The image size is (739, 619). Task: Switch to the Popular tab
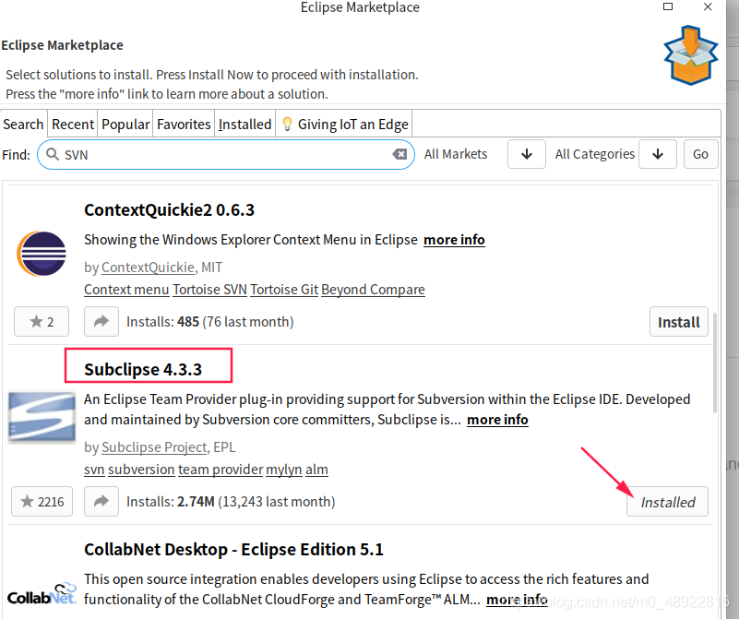point(125,125)
